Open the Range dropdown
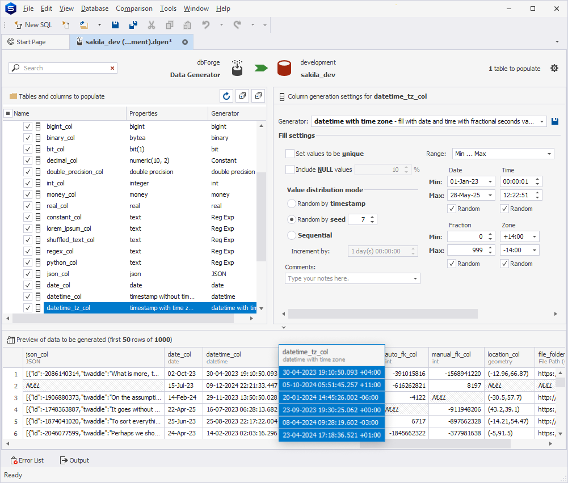This screenshot has height=483, width=568. 549,154
